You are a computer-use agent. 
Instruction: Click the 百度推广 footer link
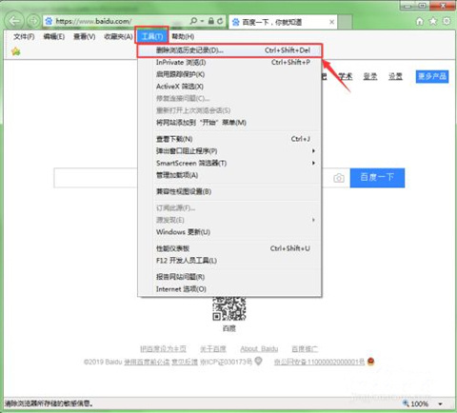coord(305,349)
